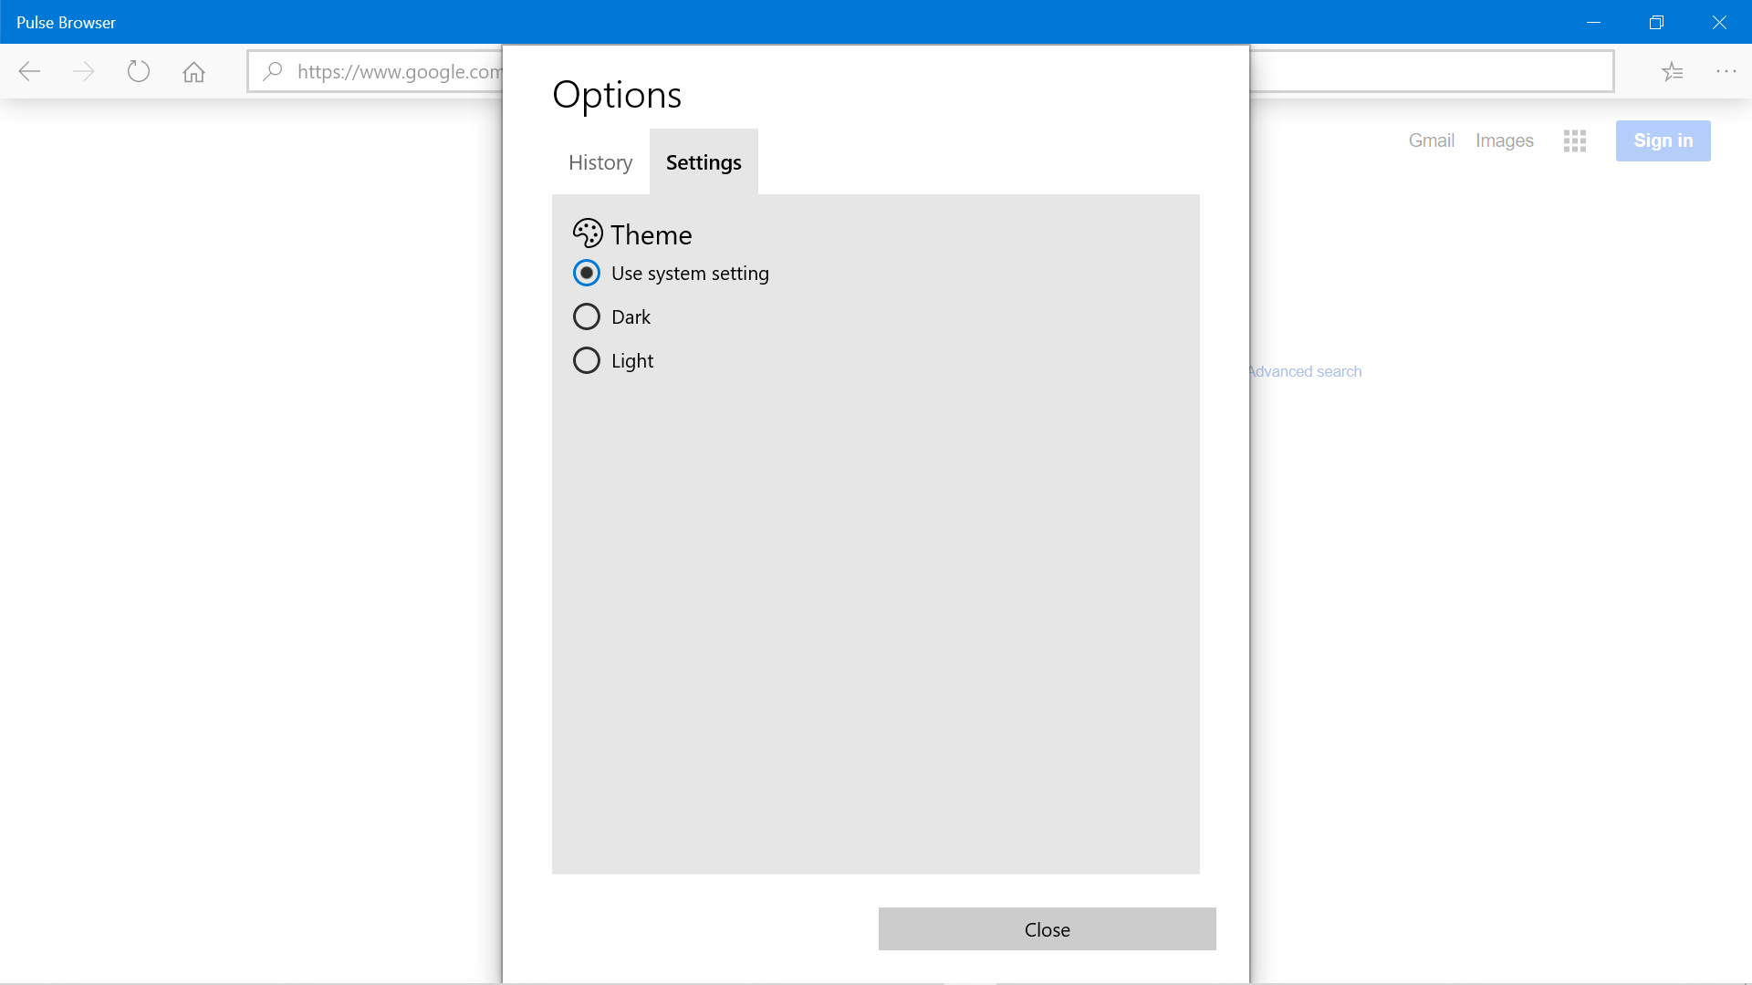
Task: Open the Google apps grid icon
Action: click(x=1575, y=140)
